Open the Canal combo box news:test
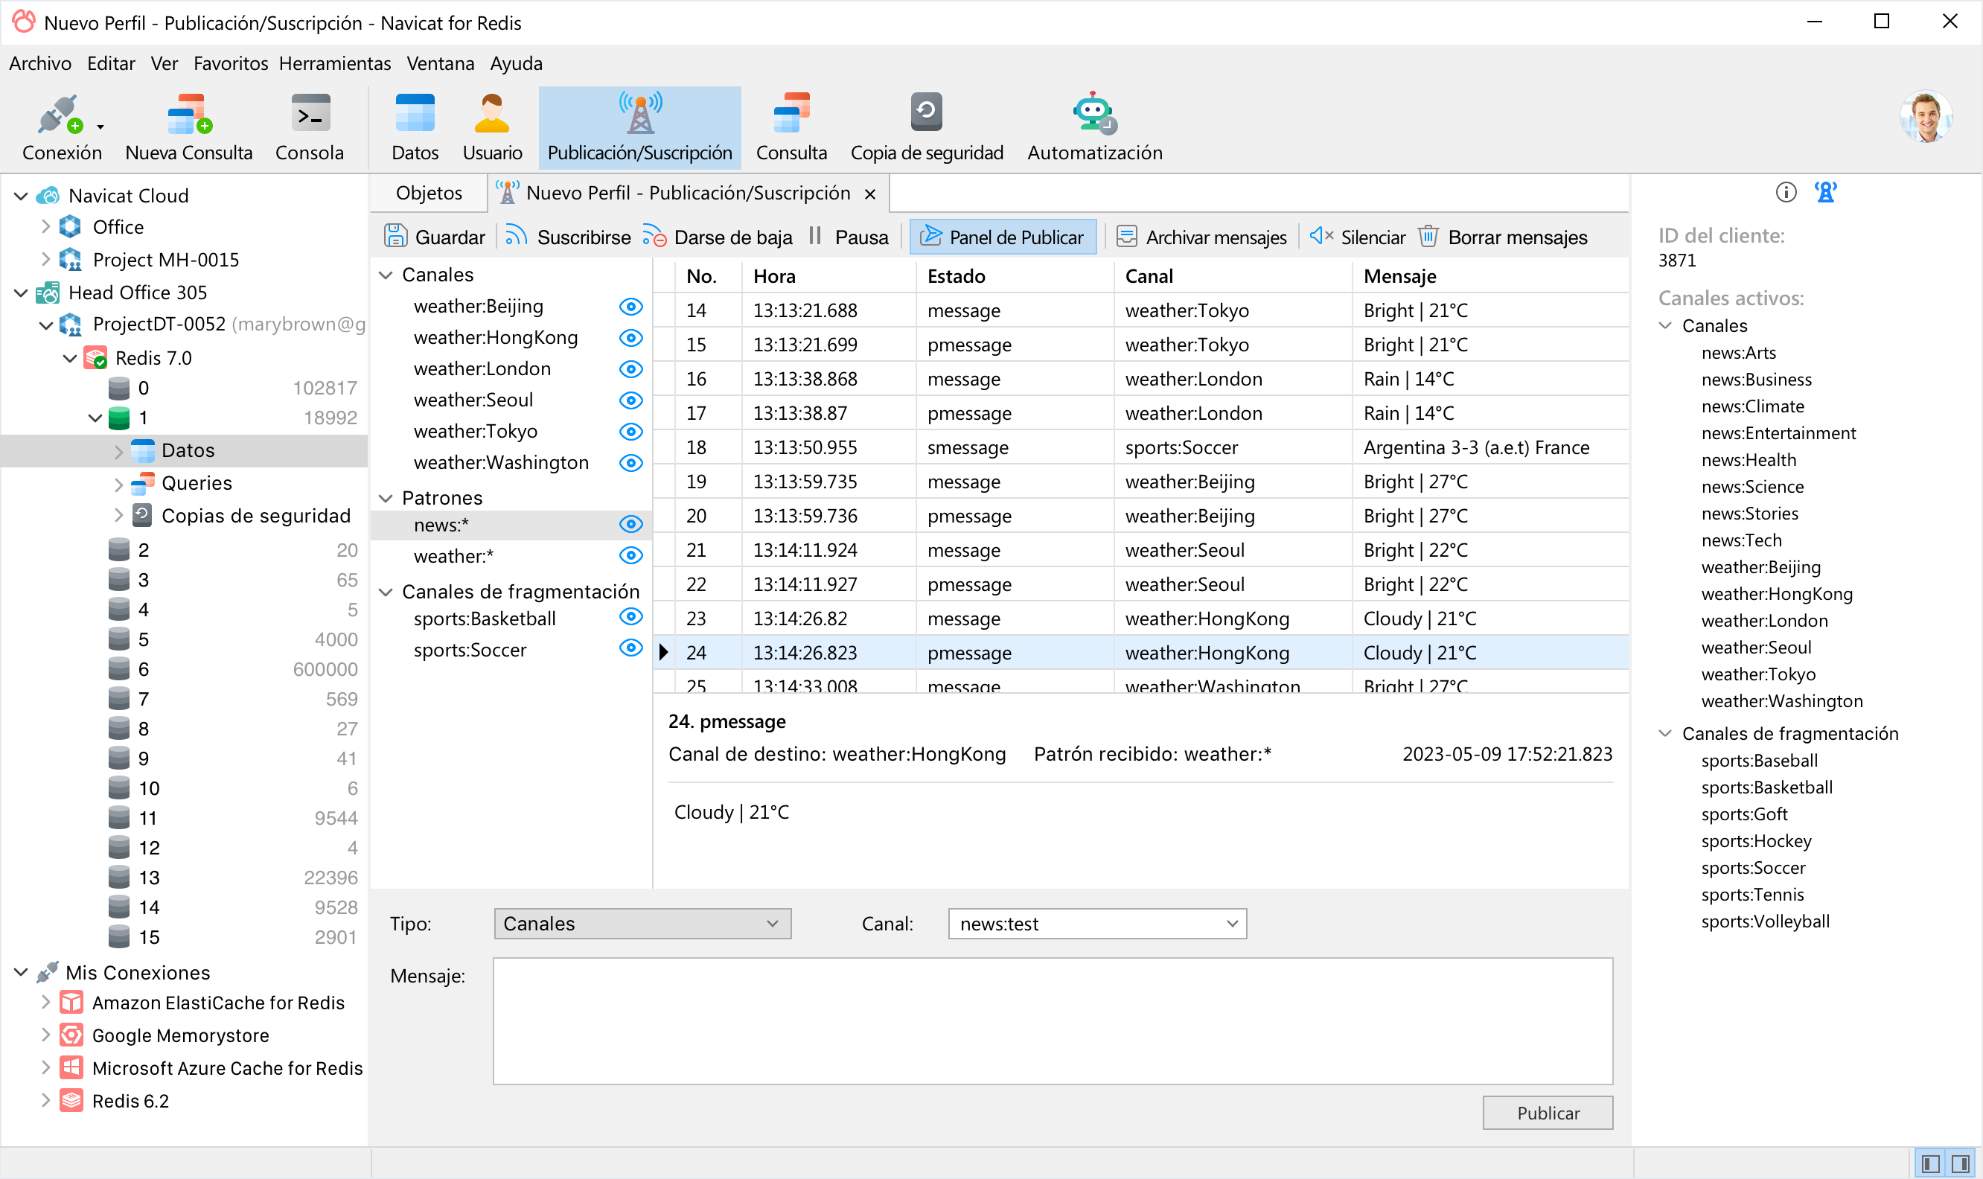Image resolution: width=1983 pixels, height=1179 pixels. [x=1096, y=923]
